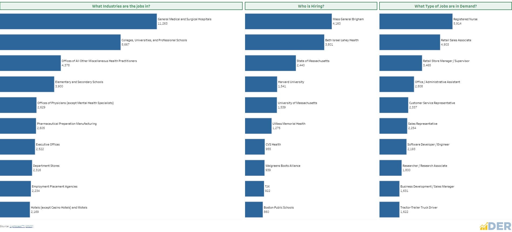The height and width of the screenshot is (232, 512).
Task: Select the Software Developer / Engineer bar
Action: pyautogui.click(x=393, y=147)
